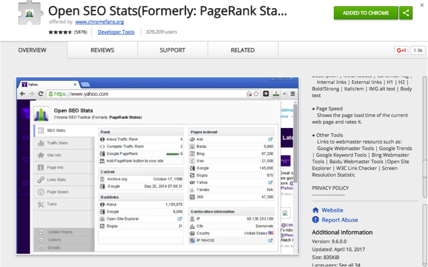Click the Alexa Traffic Rank row
428x267 pixels.
click(x=141, y=139)
